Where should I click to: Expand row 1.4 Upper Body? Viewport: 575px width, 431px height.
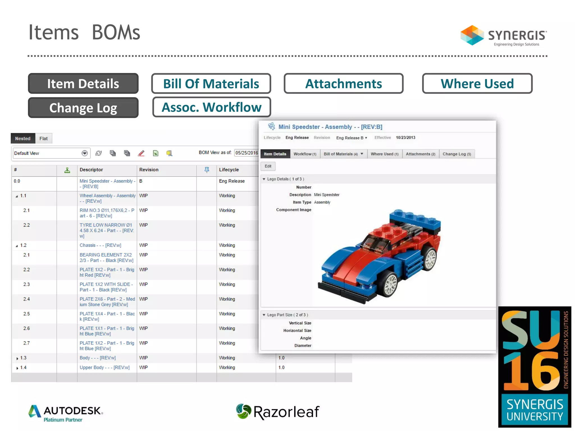point(17,368)
